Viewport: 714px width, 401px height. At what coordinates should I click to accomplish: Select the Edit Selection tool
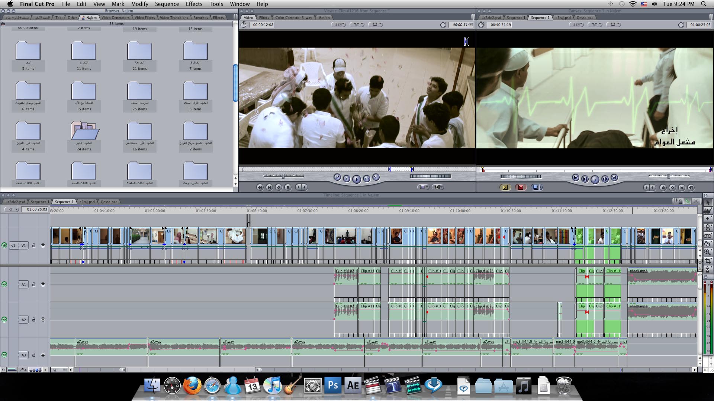[708, 211]
